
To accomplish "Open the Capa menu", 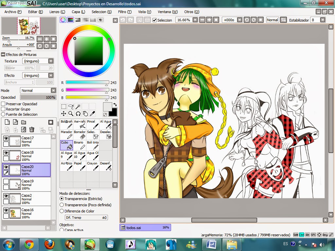I will [79, 12].
